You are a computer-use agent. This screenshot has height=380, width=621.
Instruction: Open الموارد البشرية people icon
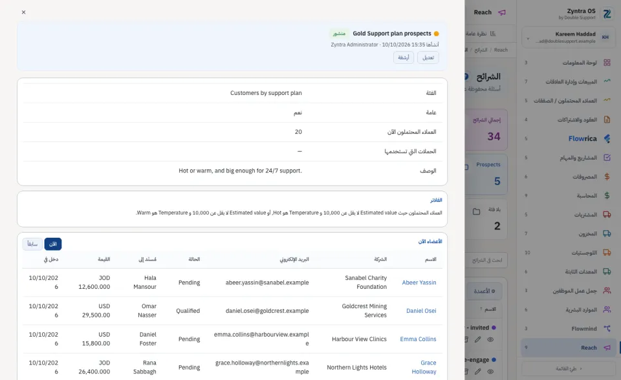607,310
